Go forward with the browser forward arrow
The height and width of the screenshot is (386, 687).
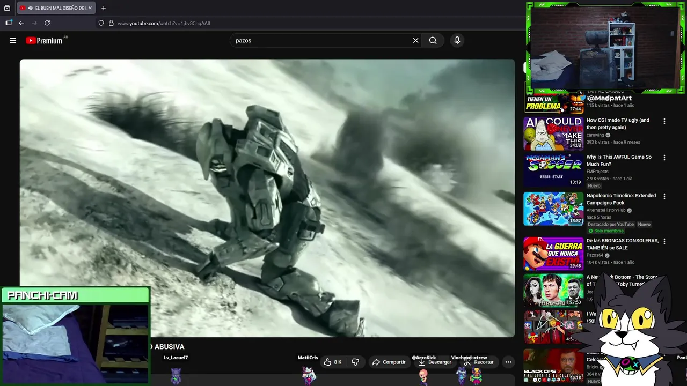click(x=34, y=23)
